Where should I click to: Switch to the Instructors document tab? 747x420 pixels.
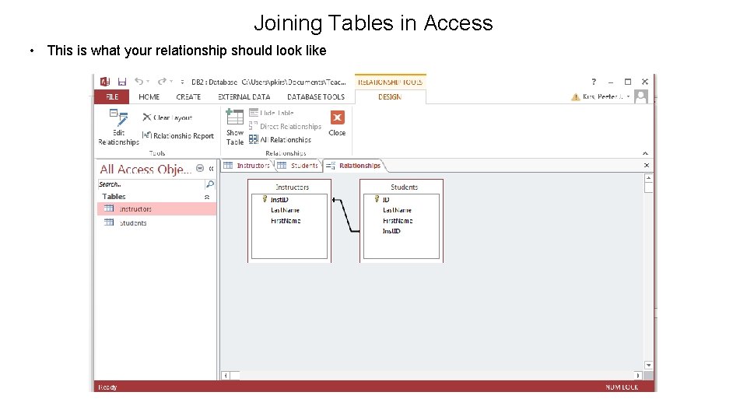[247, 165]
